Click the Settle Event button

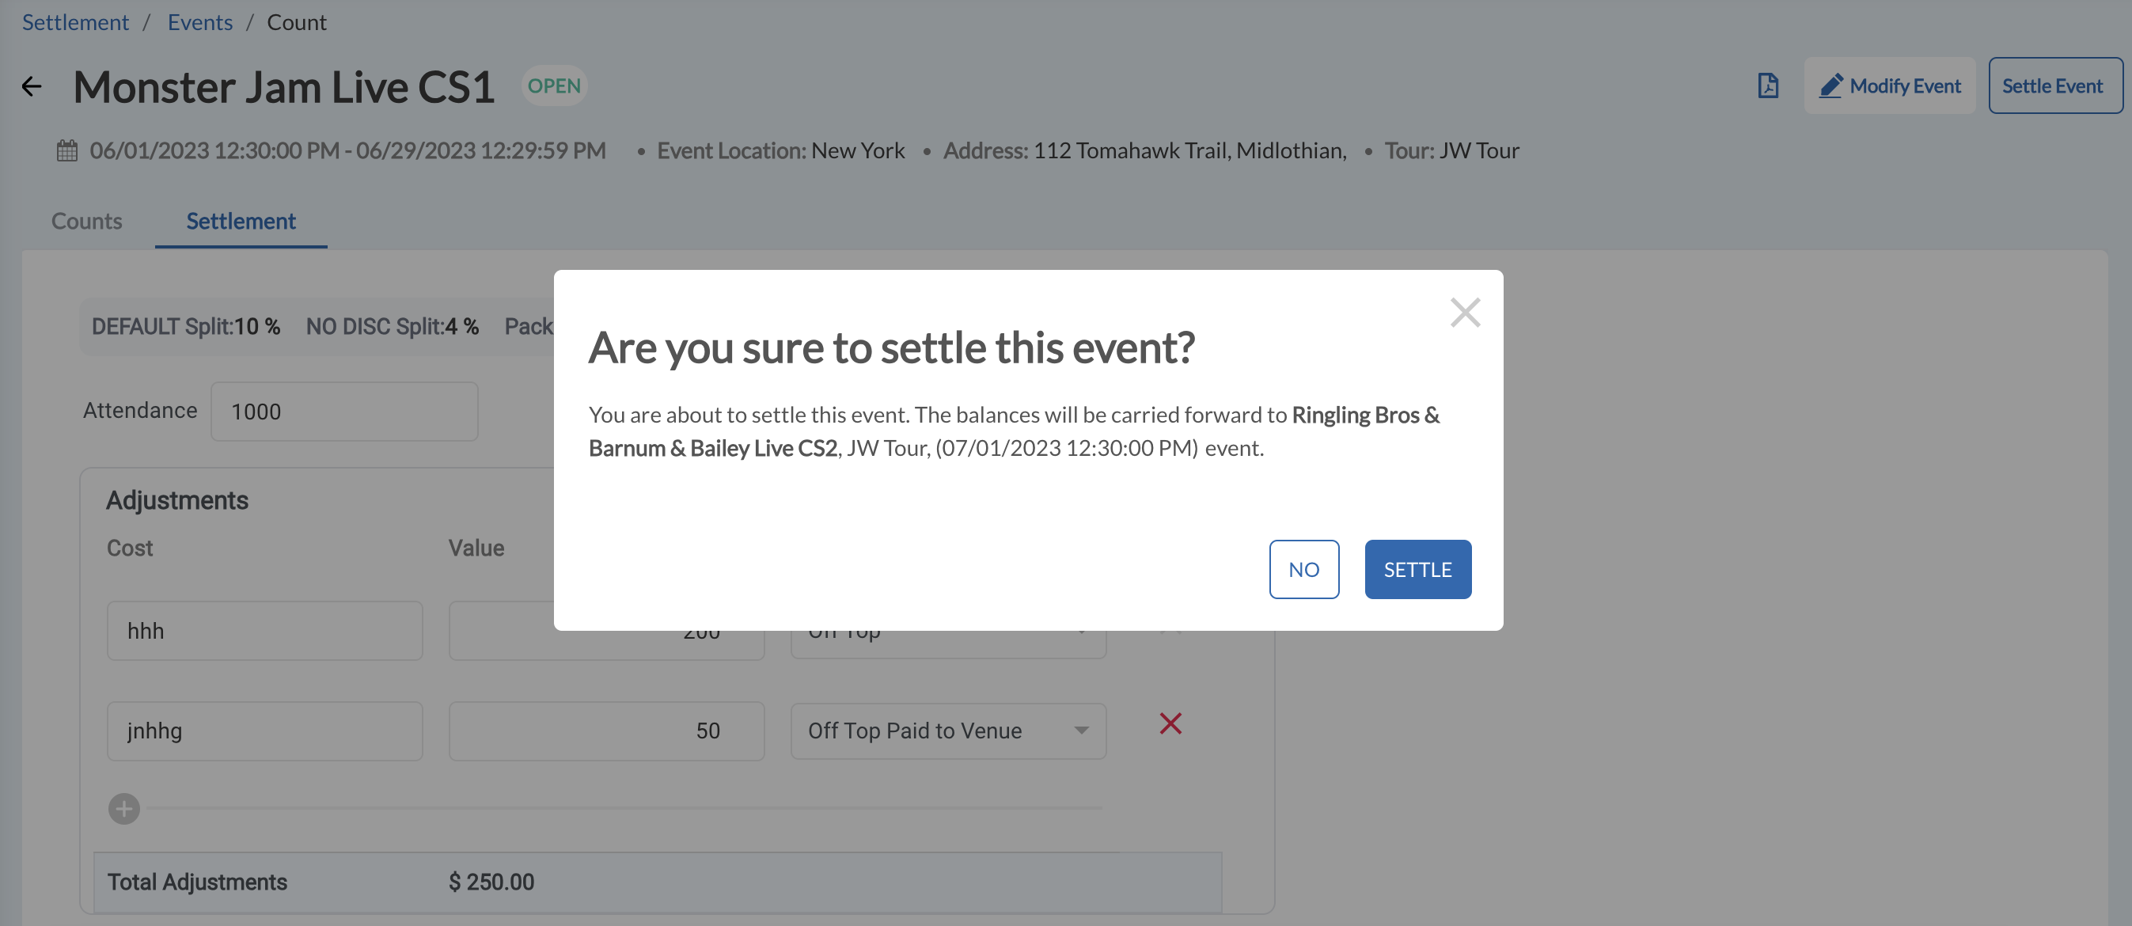2055,86
